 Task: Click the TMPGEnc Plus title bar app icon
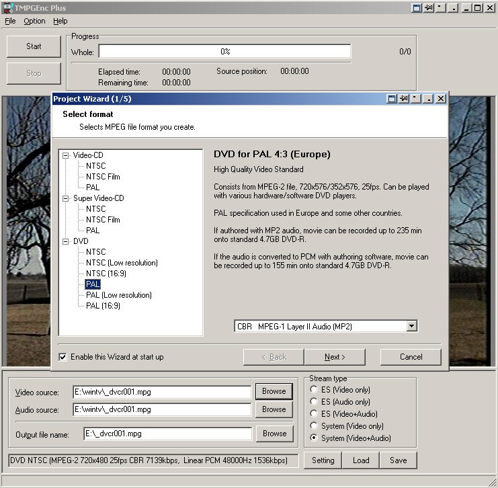click(7, 7)
